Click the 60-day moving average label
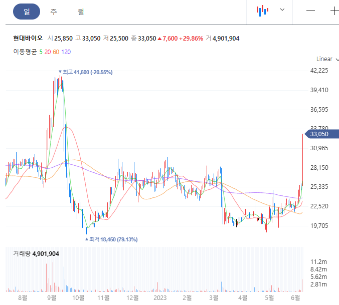 56,52
